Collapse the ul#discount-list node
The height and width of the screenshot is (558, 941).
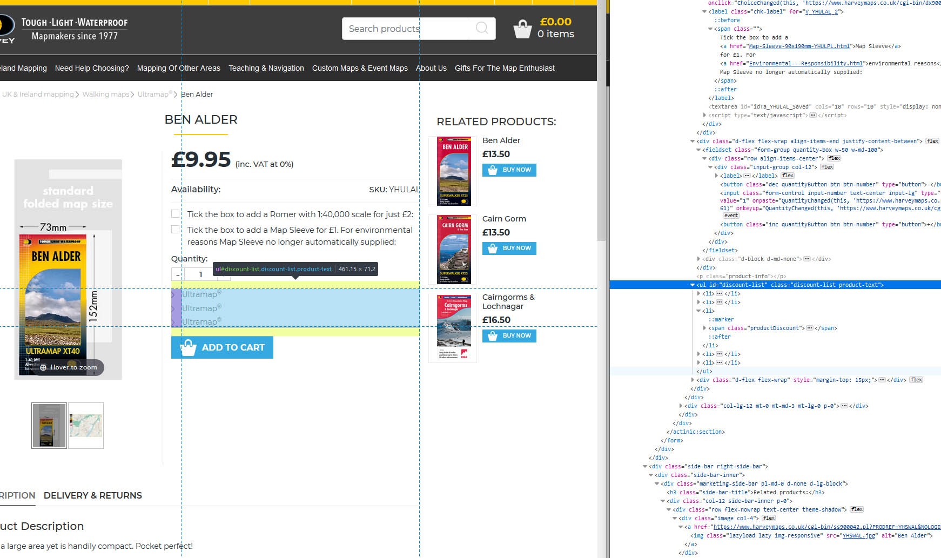pyautogui.click(x=693, y=285)
